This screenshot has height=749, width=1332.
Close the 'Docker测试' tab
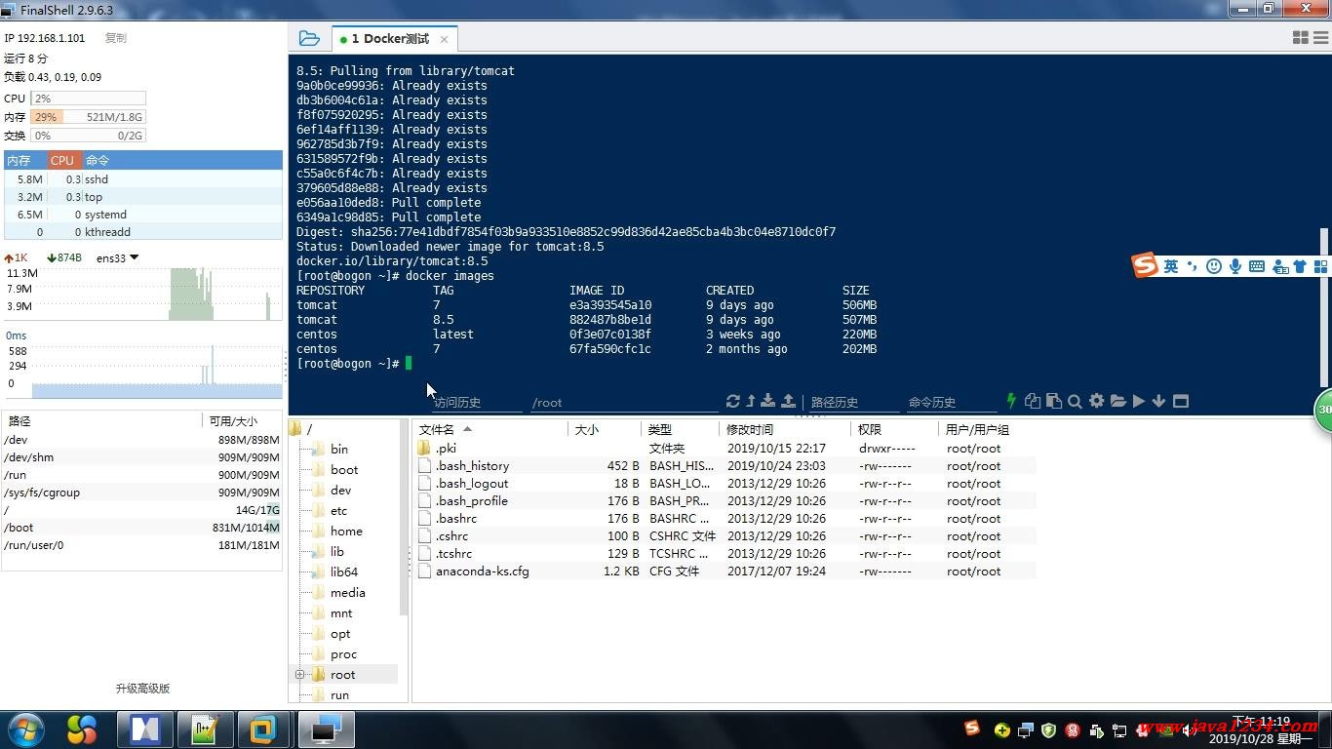point(444,39)
